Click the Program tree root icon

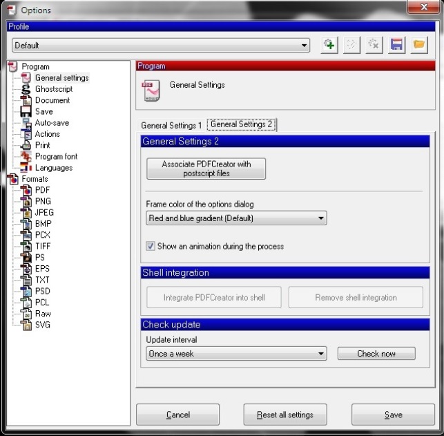pos(12,67)
